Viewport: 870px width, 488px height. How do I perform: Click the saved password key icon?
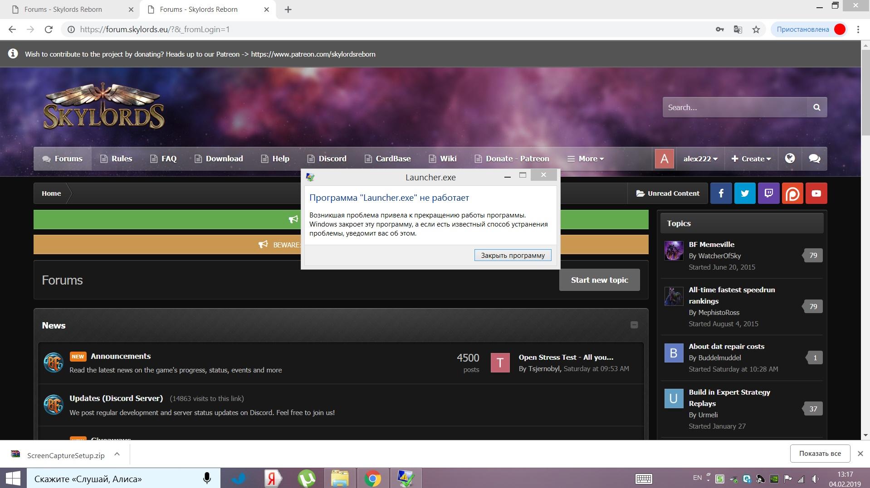720,29
